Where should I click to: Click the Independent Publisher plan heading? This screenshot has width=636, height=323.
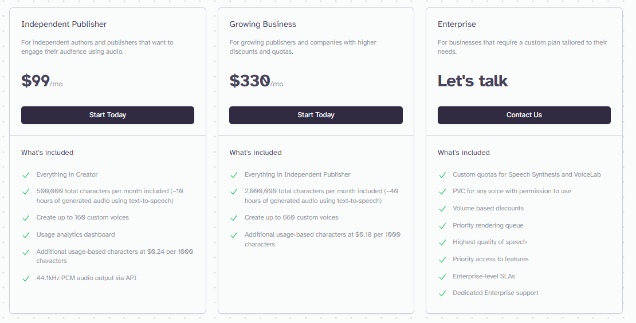[64, 24]
